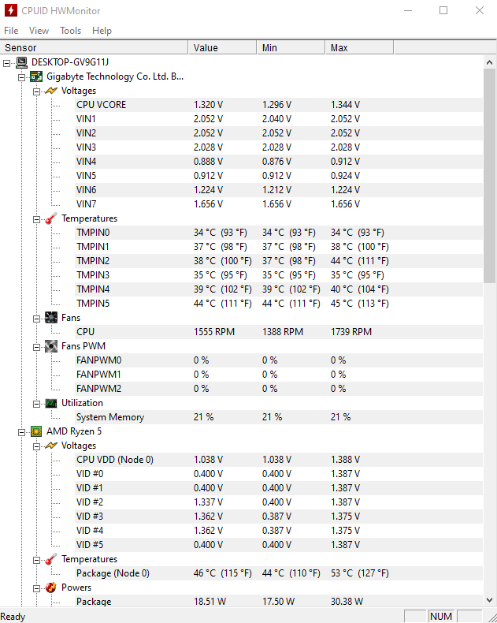Click the Max column header

(359, 47)
